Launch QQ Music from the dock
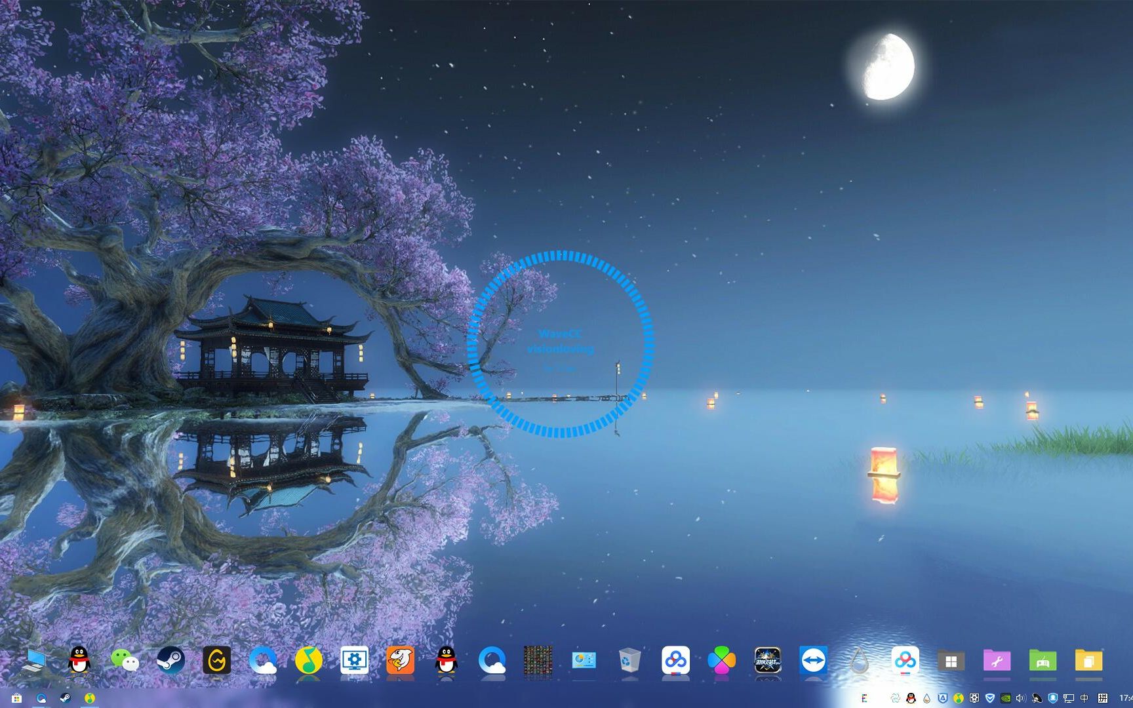The height and width of the screenshot is (708, 1133). [x=308, y=661]
